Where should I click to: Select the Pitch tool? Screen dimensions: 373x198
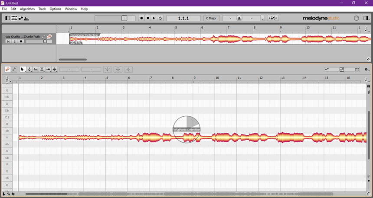(x=29, y=69)
